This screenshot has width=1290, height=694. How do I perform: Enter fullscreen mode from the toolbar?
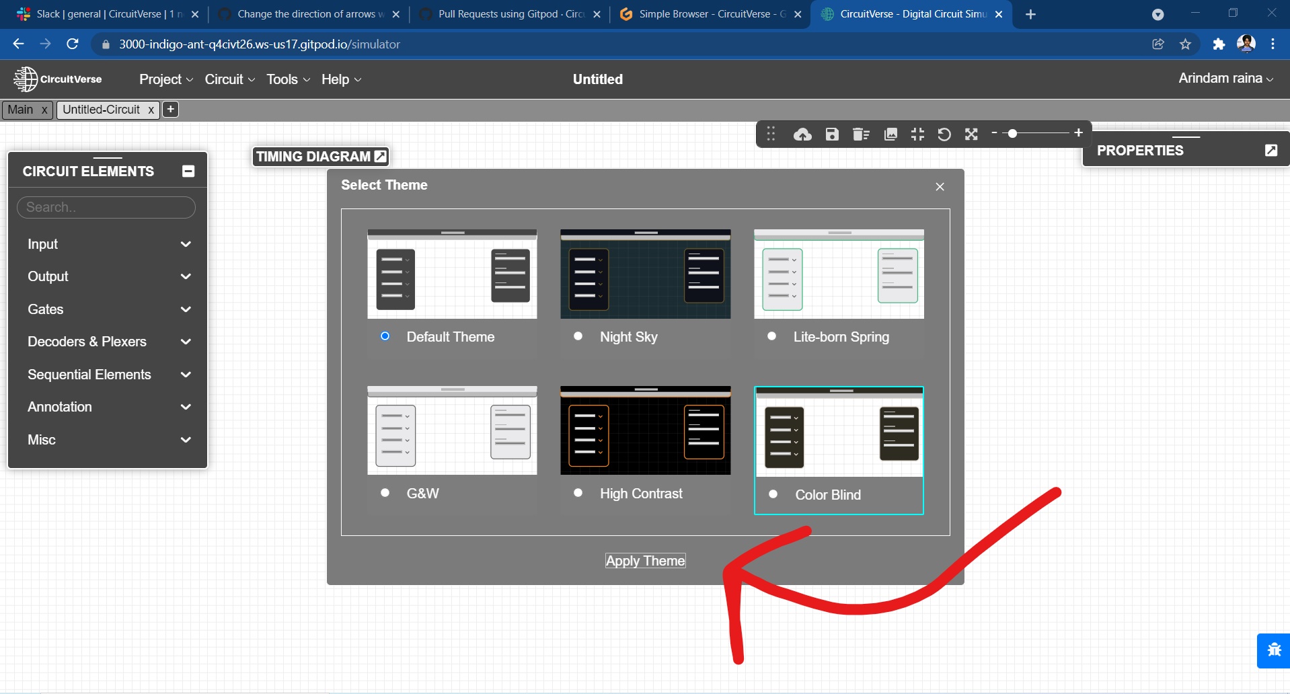971,134
